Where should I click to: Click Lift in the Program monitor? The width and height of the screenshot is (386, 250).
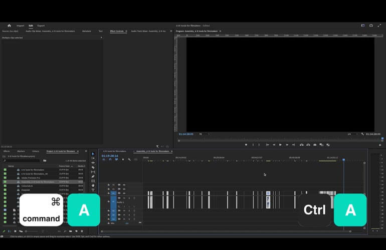coord(302,145)
